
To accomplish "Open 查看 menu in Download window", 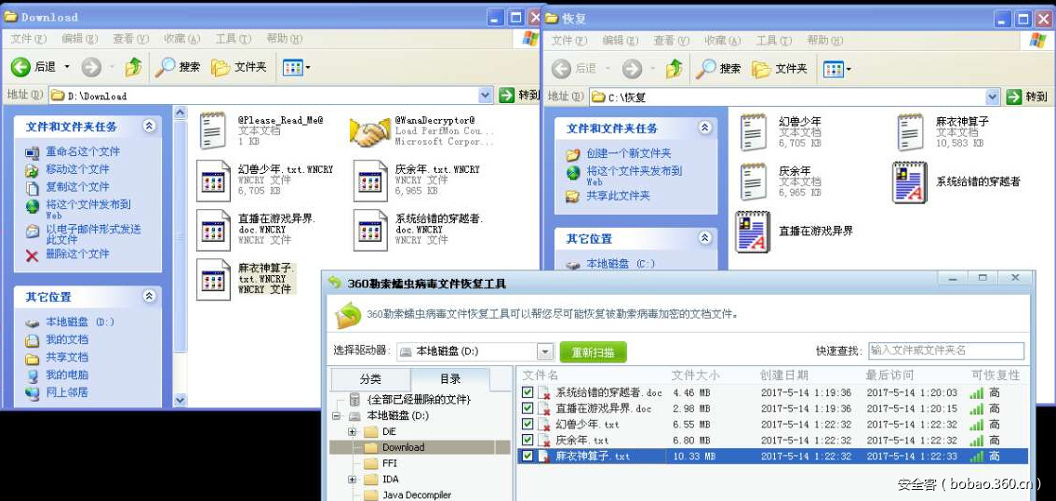I will (x=131, y=39).
